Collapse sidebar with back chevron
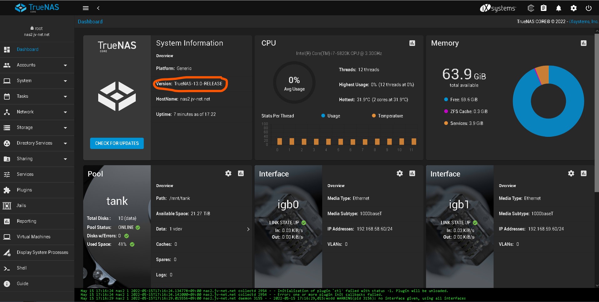Screen dimensions: 599x302 [98, 8]
